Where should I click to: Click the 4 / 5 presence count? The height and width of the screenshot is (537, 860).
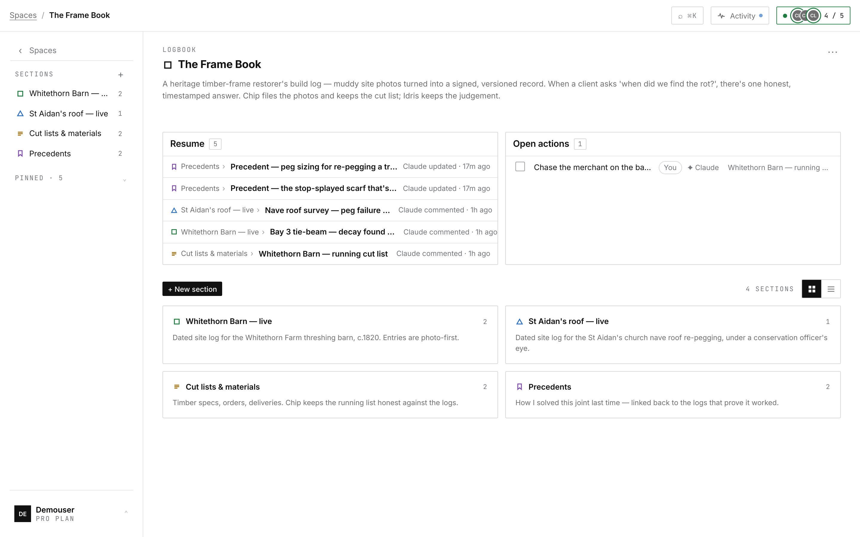(x=834, y=16)
